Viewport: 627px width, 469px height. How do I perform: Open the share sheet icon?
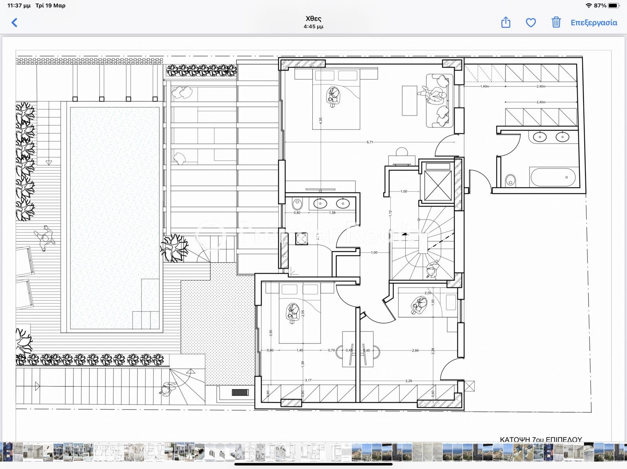click(x=506, y=23)
